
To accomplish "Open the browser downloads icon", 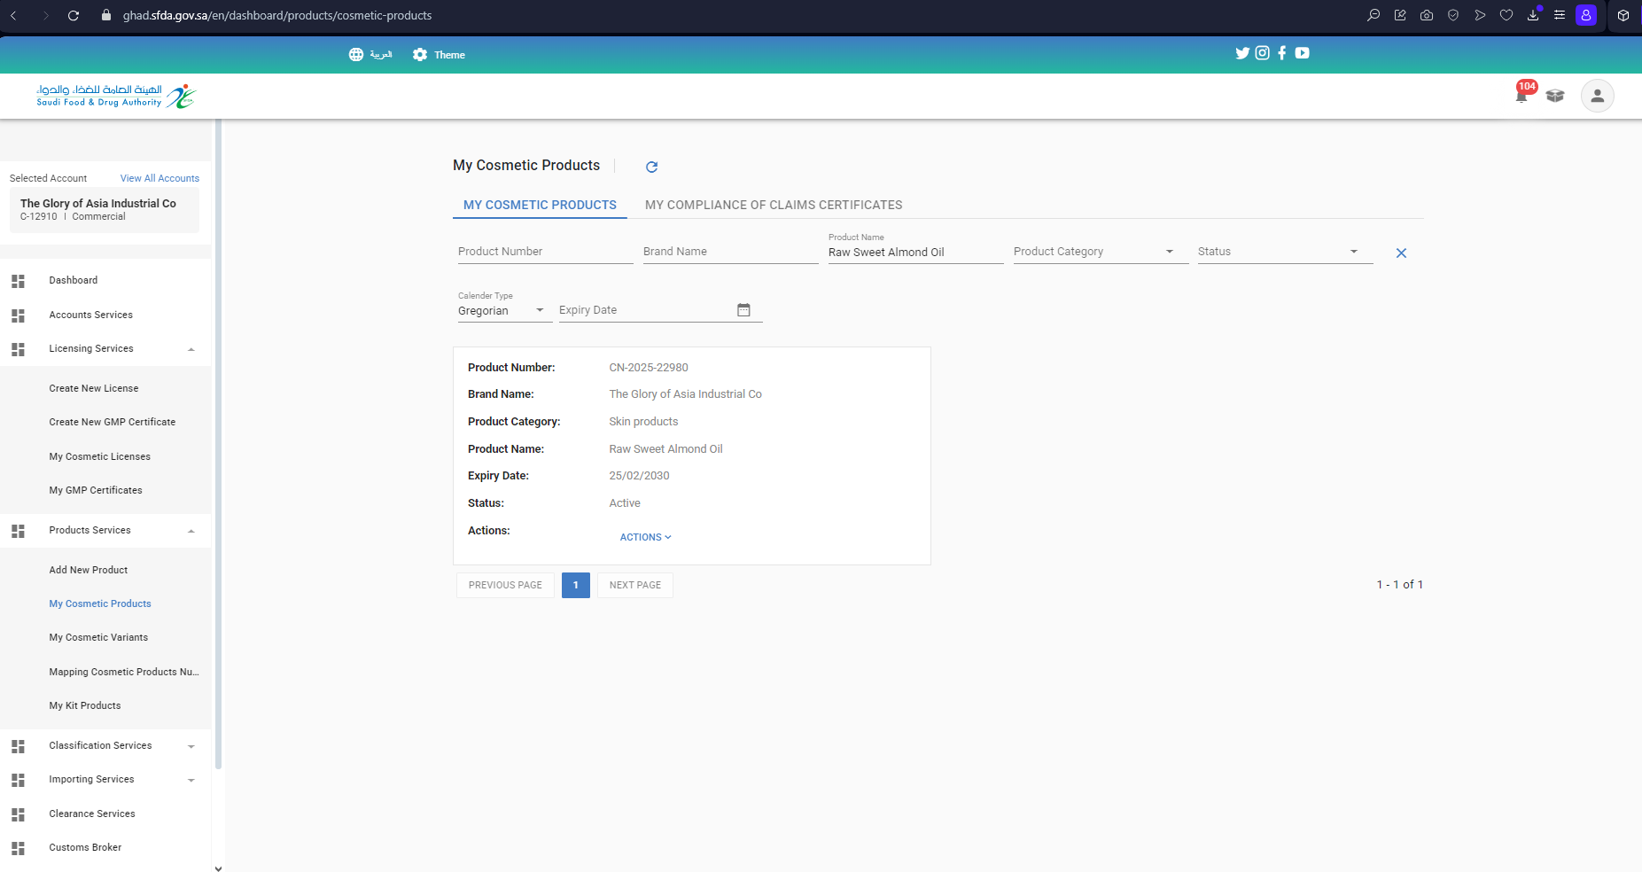I will pos(1533,15).
